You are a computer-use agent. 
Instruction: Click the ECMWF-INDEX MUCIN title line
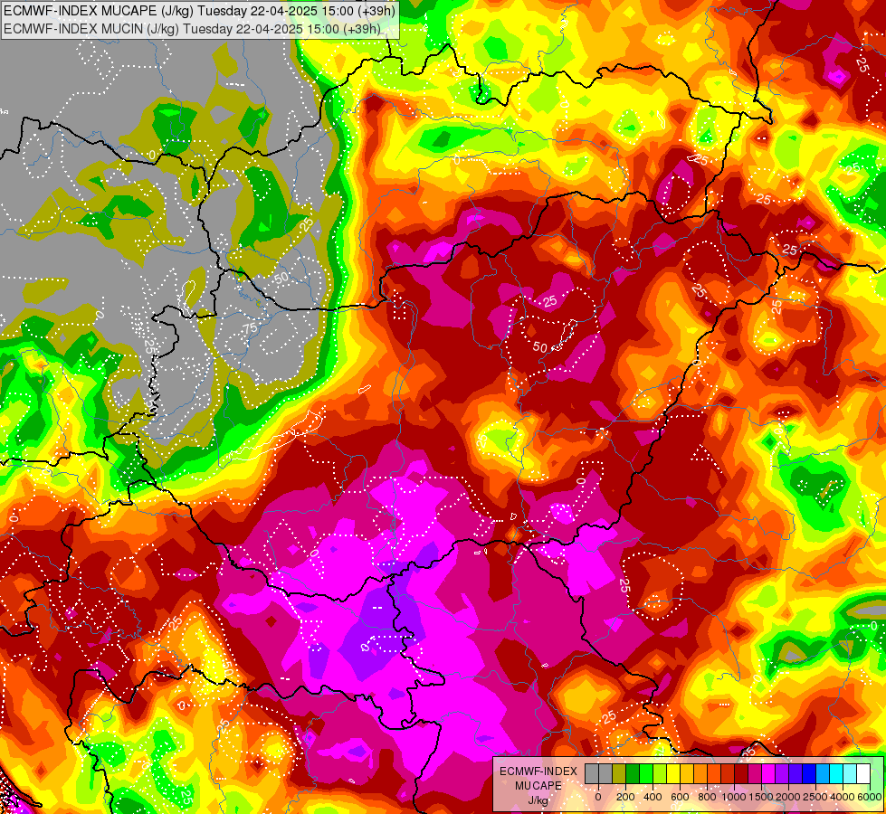192,29
